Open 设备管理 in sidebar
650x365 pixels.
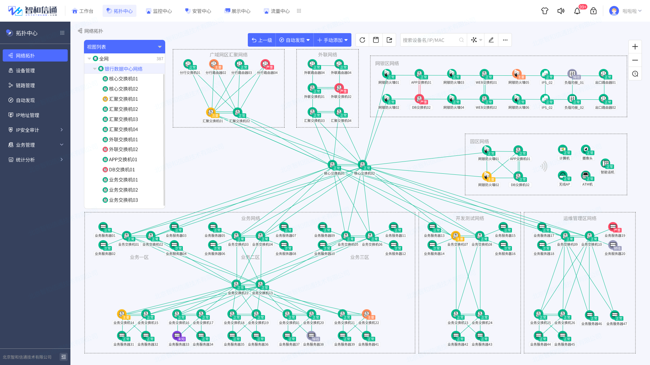pyautogui.click(x=35, y=70)
